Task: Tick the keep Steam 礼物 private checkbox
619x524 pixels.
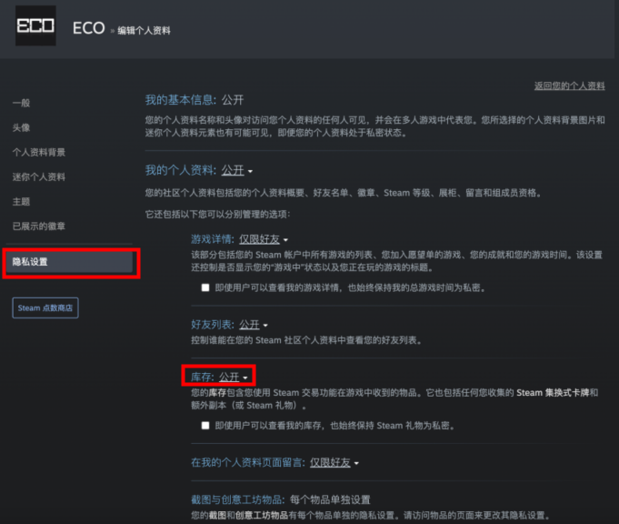Action: point(205,425)
